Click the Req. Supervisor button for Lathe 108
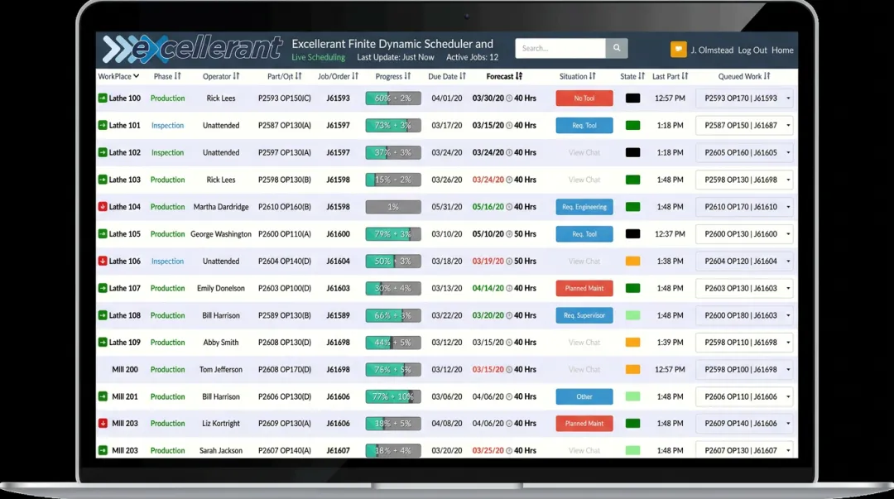 (584, 315)
